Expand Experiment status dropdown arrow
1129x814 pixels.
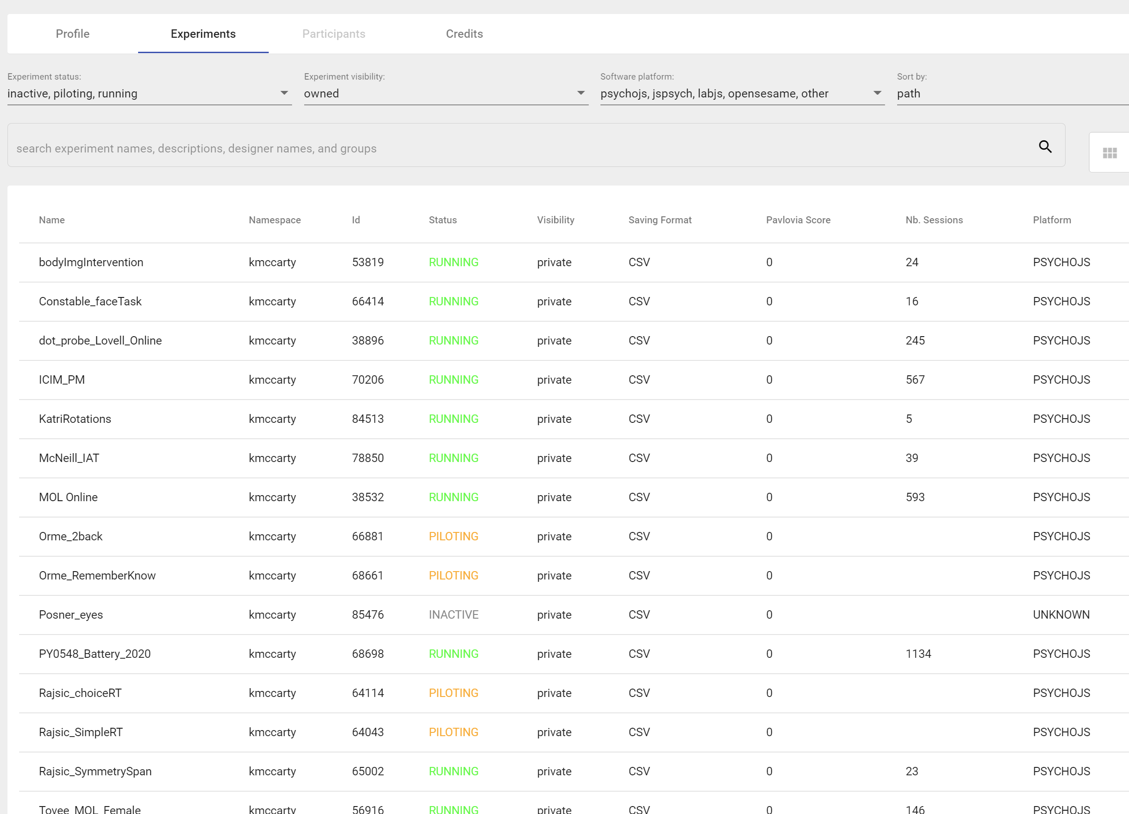[x=284, y=93]
